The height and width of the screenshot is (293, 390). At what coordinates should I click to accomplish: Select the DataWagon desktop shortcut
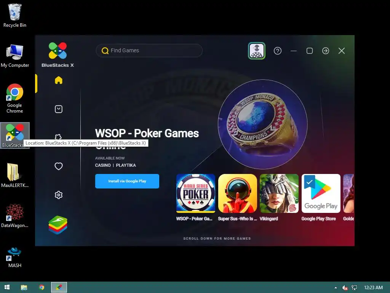click(15, 216)
